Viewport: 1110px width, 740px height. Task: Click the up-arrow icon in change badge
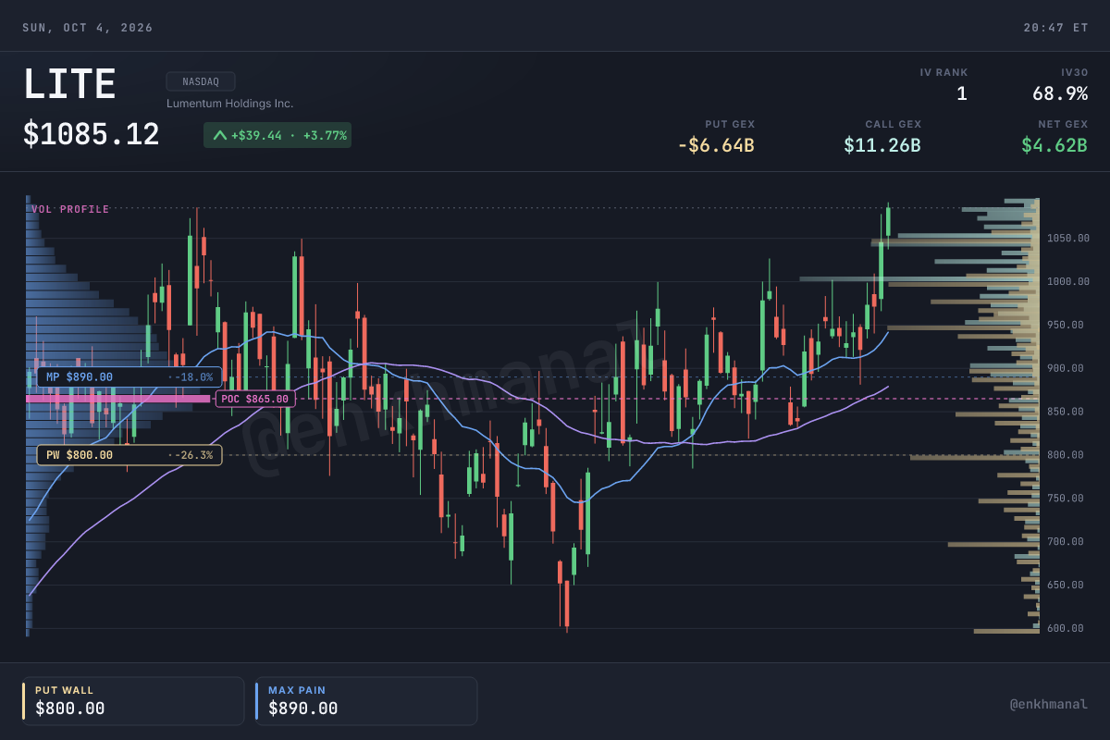coord(220,135)
